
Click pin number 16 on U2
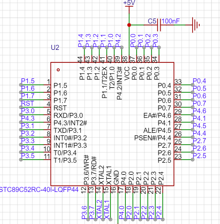tap(113, 190)
